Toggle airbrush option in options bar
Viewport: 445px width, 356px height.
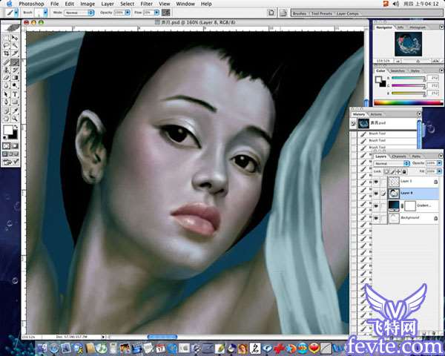166,13
